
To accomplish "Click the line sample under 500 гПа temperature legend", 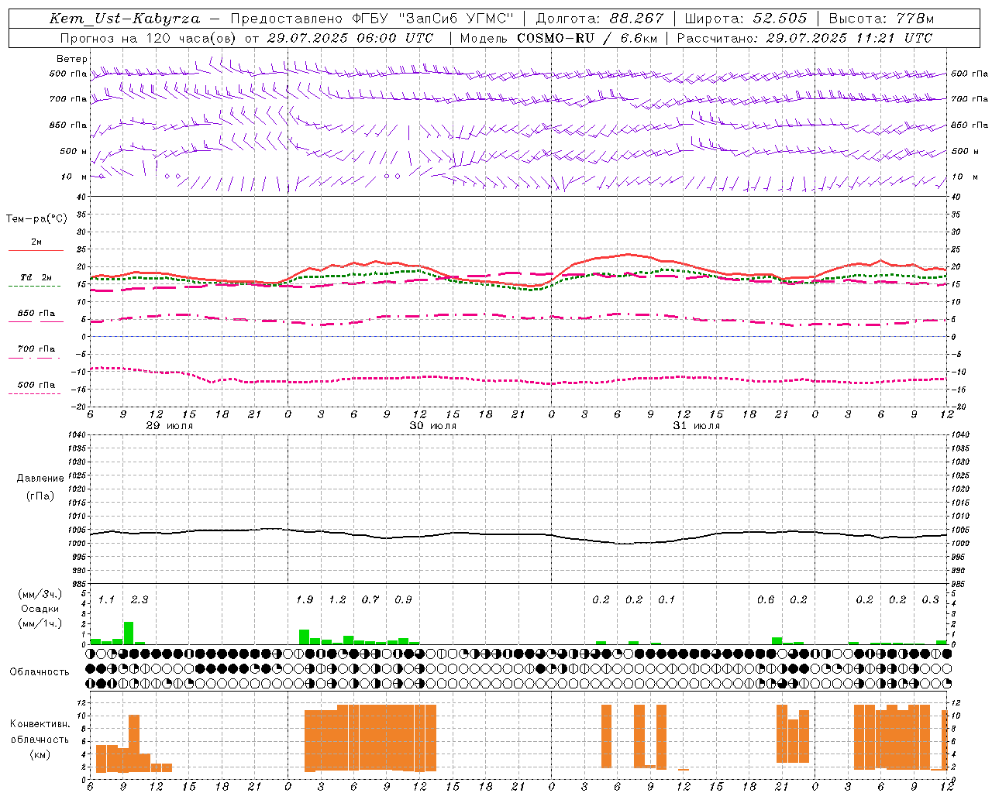I will click(x=35, y=393).
